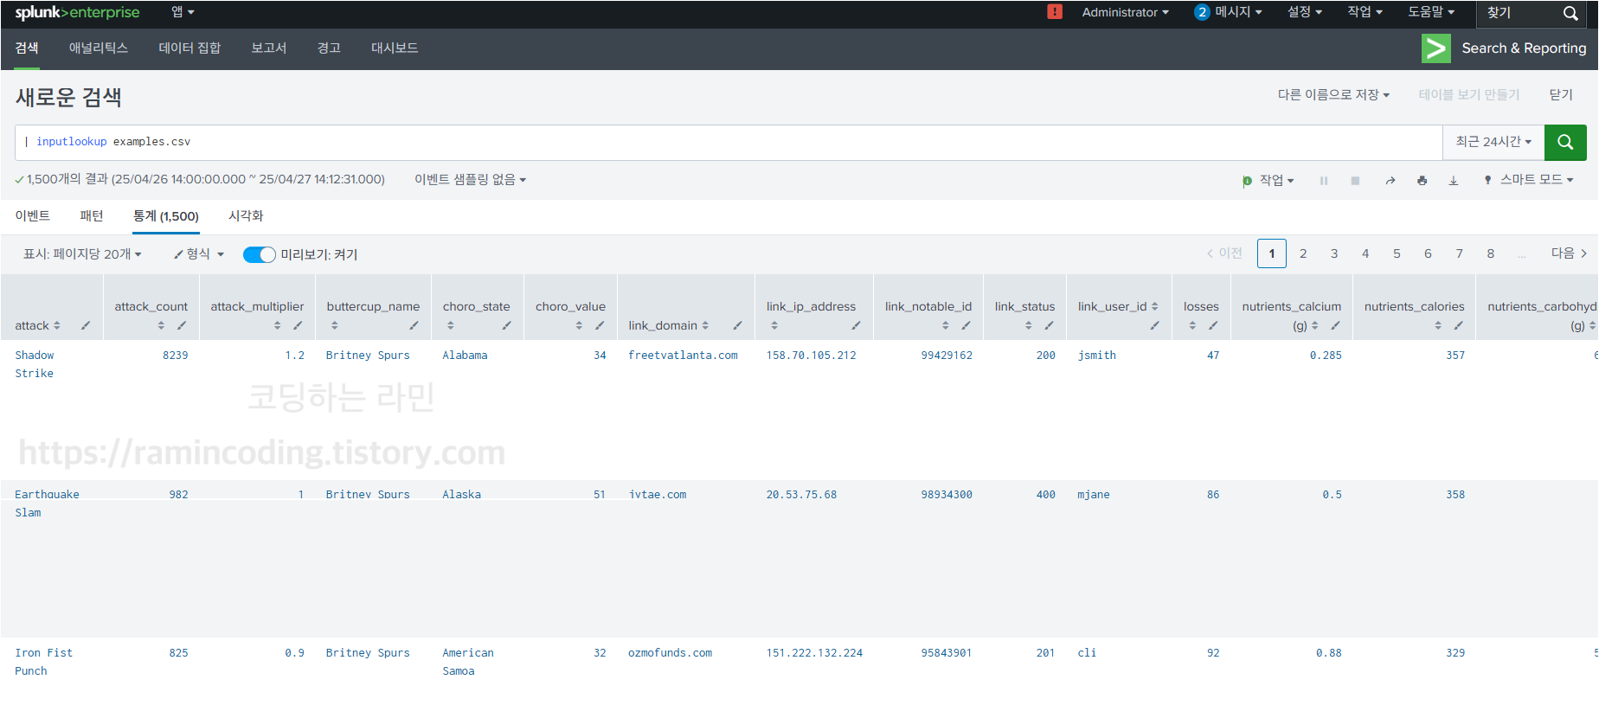Click pencil icon in losses column
The image size is (1599, 718).
pyautogui.click(x=1213, y=325)
